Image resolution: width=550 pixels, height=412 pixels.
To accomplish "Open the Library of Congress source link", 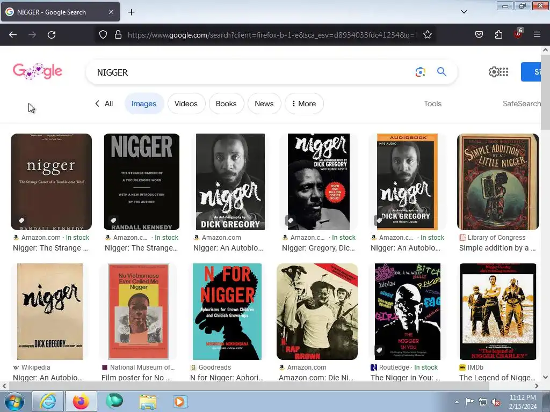I will click(492, 238).
